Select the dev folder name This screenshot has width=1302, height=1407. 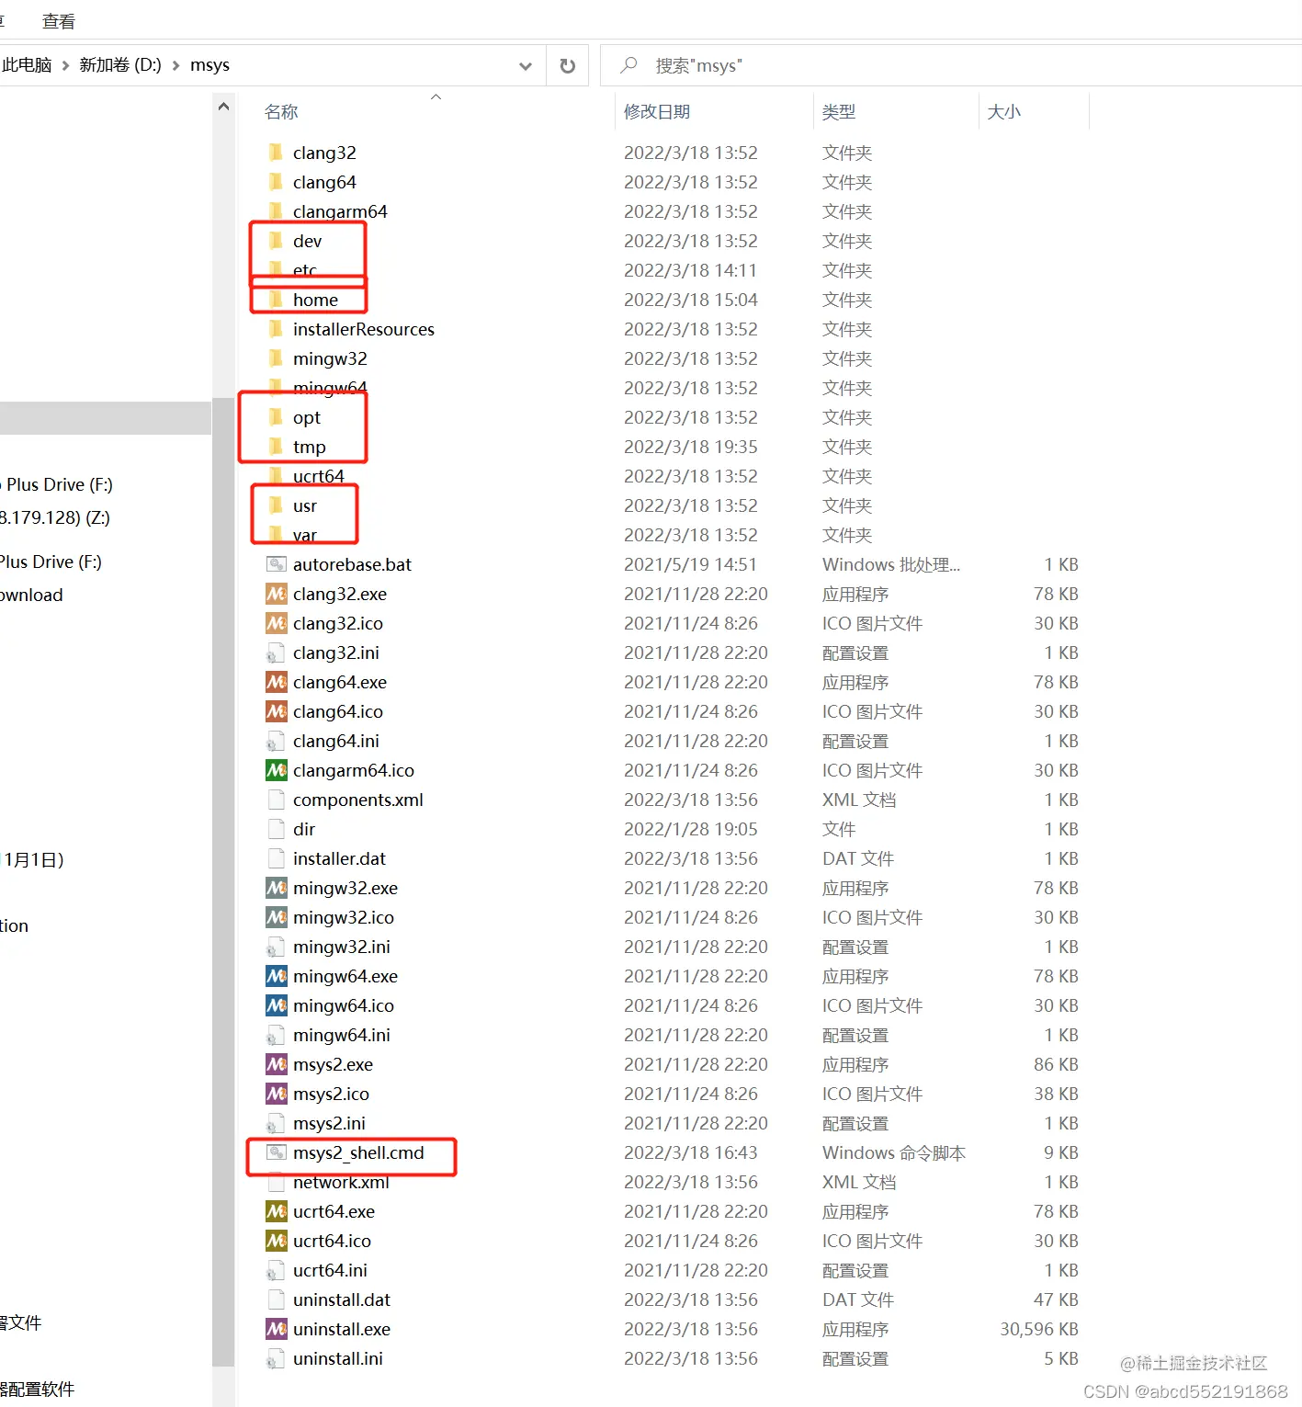tap(307, 241)
